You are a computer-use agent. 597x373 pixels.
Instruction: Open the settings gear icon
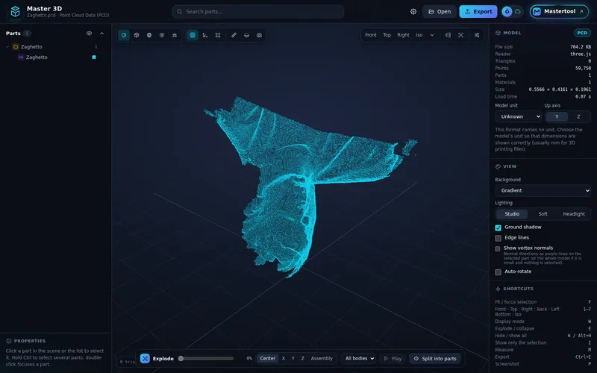tap(413, 12)
